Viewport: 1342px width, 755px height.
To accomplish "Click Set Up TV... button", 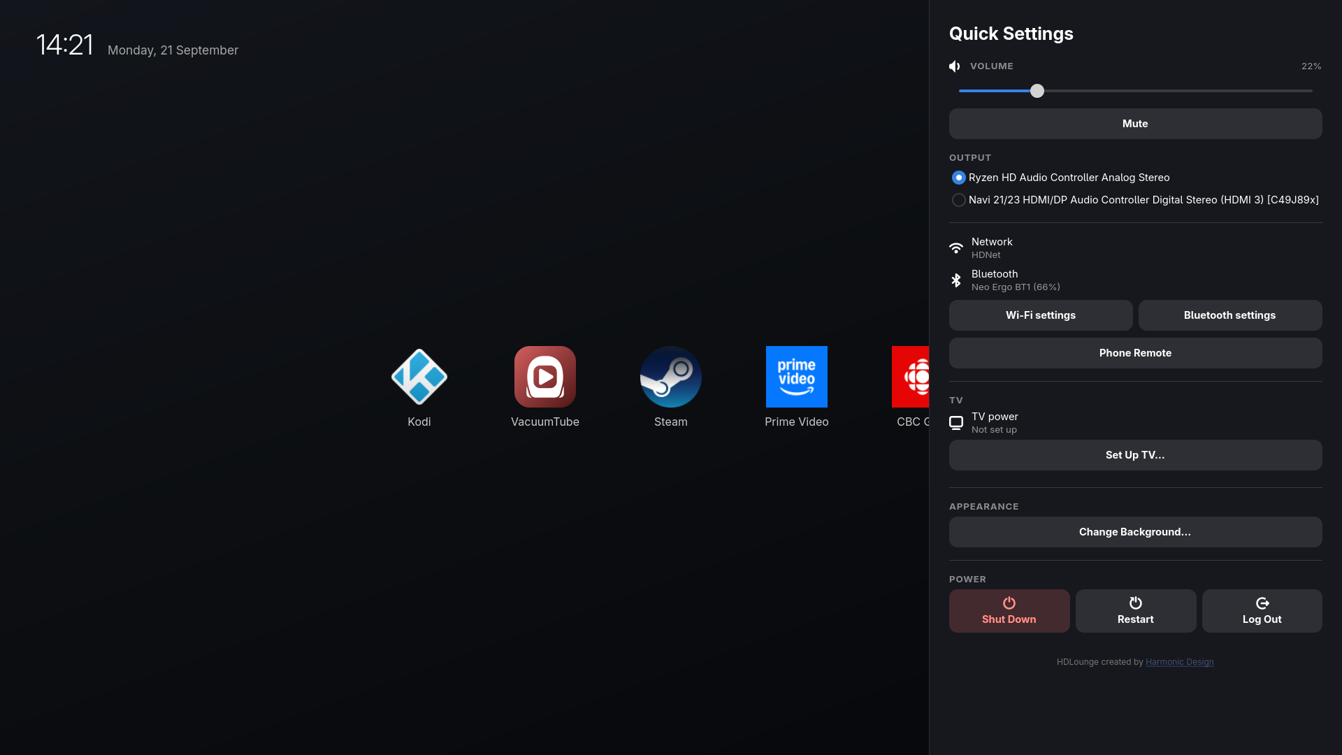I will [1135, 455].
